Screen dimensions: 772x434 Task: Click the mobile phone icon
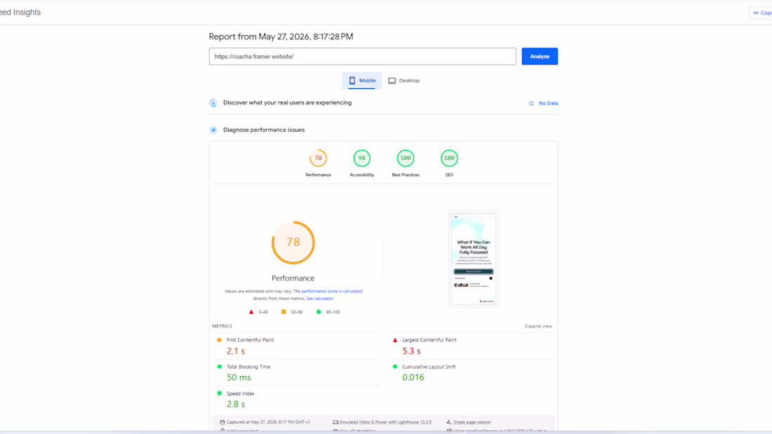tap(352, 81)
